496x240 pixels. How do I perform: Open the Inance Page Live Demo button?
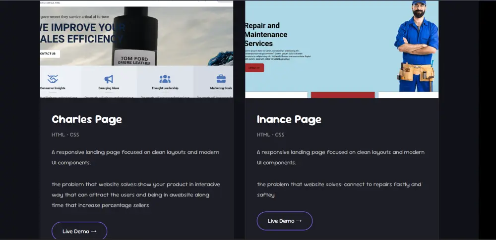285,221
